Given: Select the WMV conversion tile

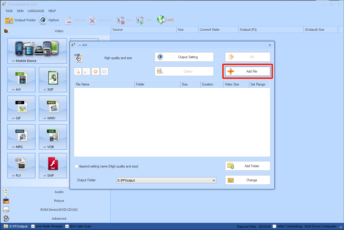Looking at the screenshot, I should point(53,108).
